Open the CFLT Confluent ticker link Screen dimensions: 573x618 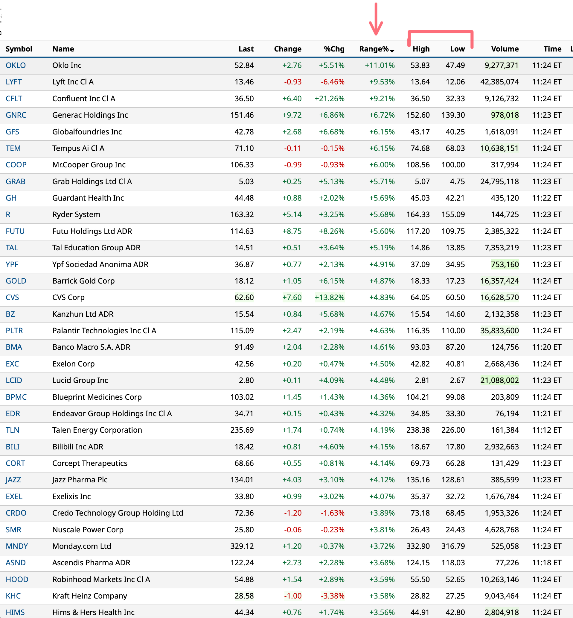click(x=14, y=99)
